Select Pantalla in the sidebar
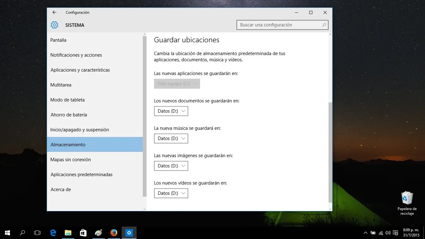425x239 pixels. pyautogui.click(x=58, y=40)
